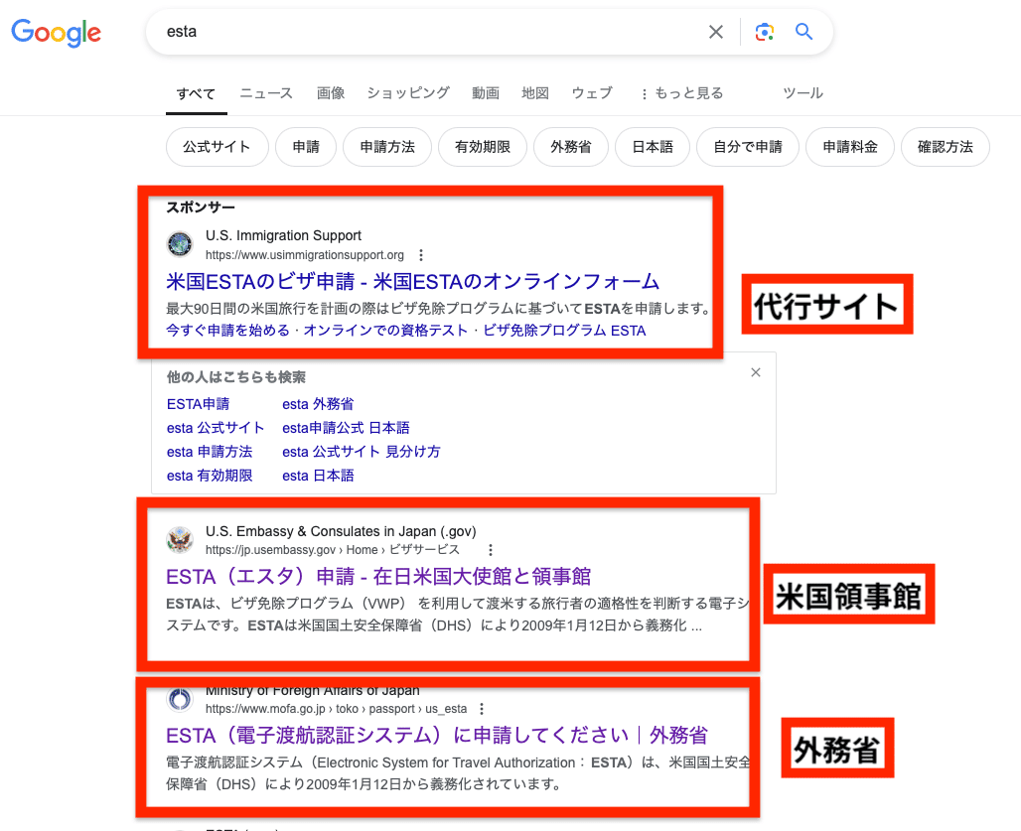Screen dimensions: 1021x831
Task: Click related search esta 外務省
Action: [x=318, y=404]
